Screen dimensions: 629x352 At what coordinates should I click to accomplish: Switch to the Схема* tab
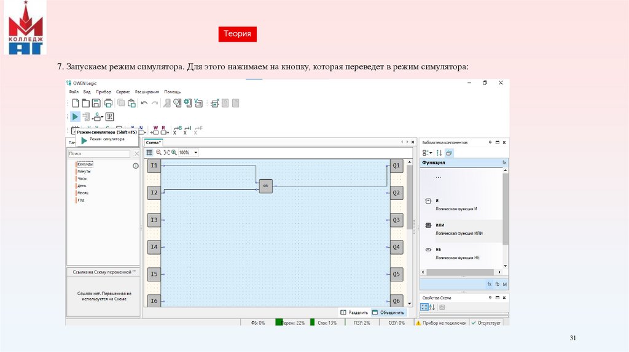tap(153, 142)
